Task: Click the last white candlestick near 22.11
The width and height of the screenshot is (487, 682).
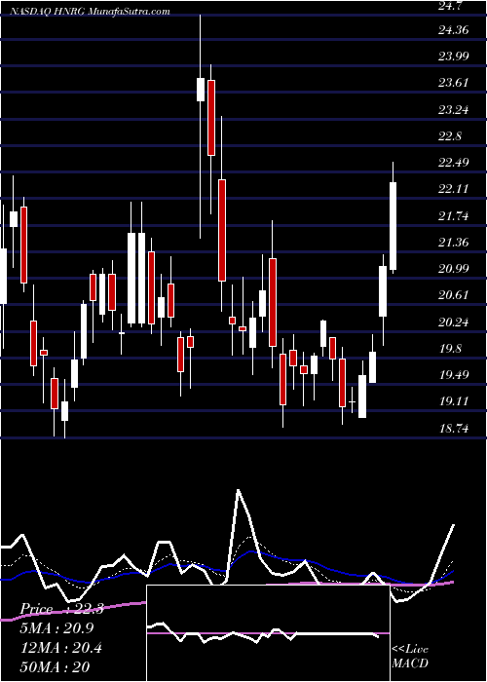Action: point(393,226)
